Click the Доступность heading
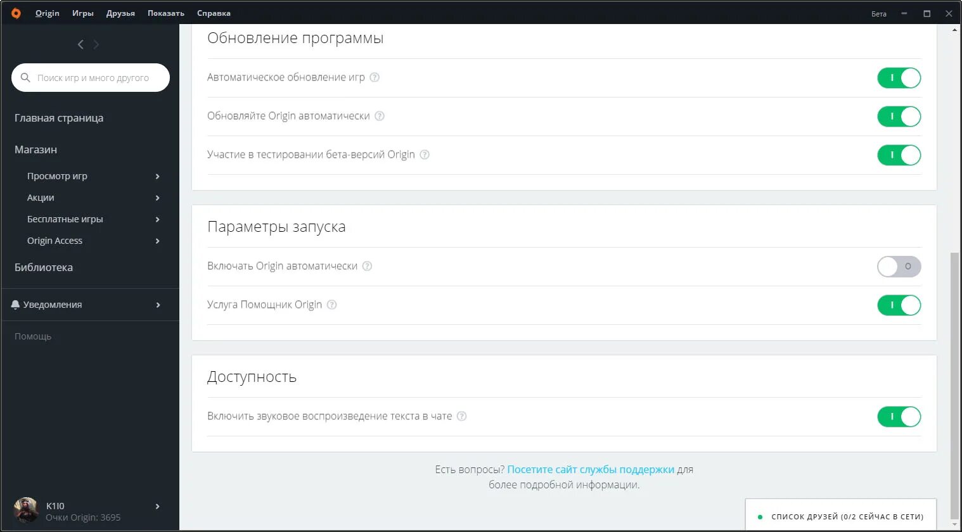 [x=252, y=377]
